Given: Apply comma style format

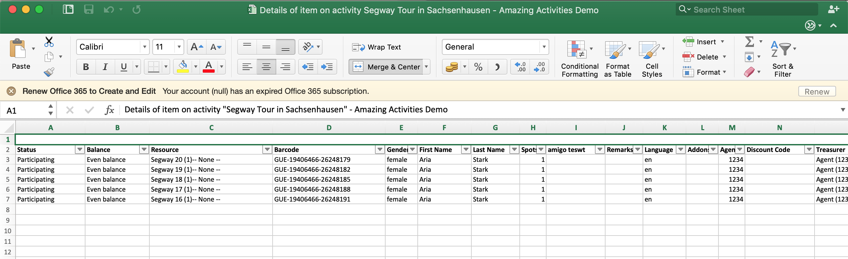Looking at the screenshot, I should click(x=497, y=67).
